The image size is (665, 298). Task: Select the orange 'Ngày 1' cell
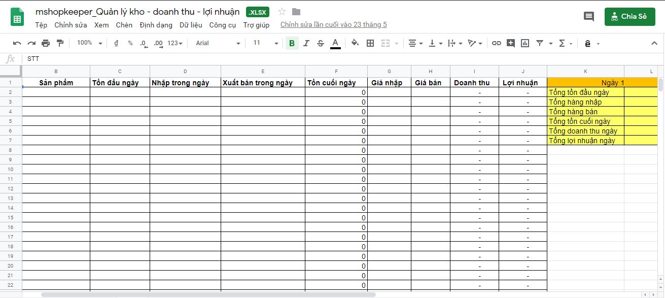pos(603,83)
